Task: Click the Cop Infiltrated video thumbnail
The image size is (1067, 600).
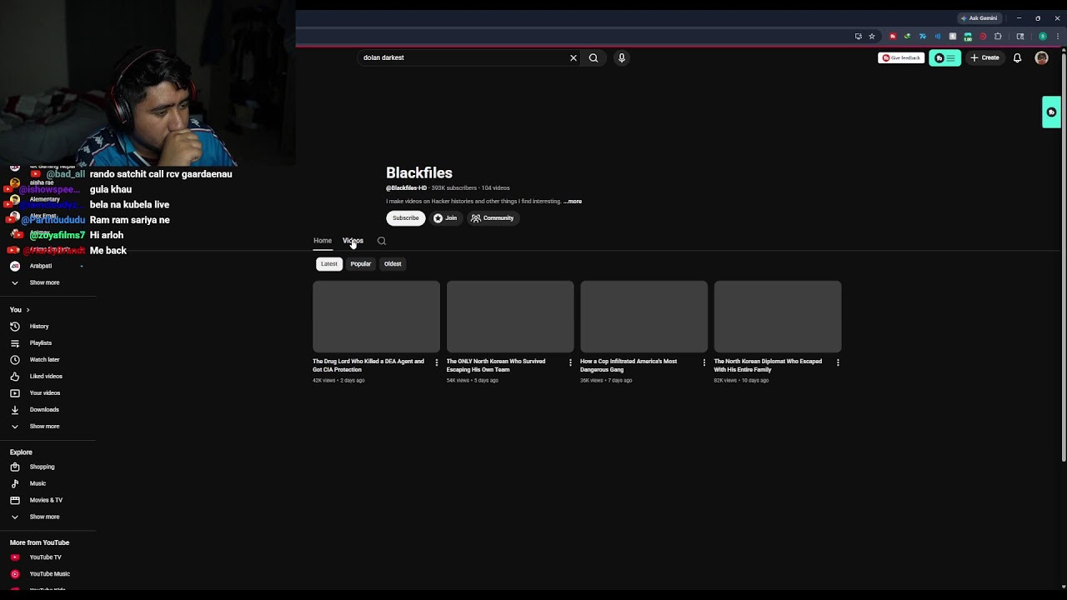Action: coord(644,317)
